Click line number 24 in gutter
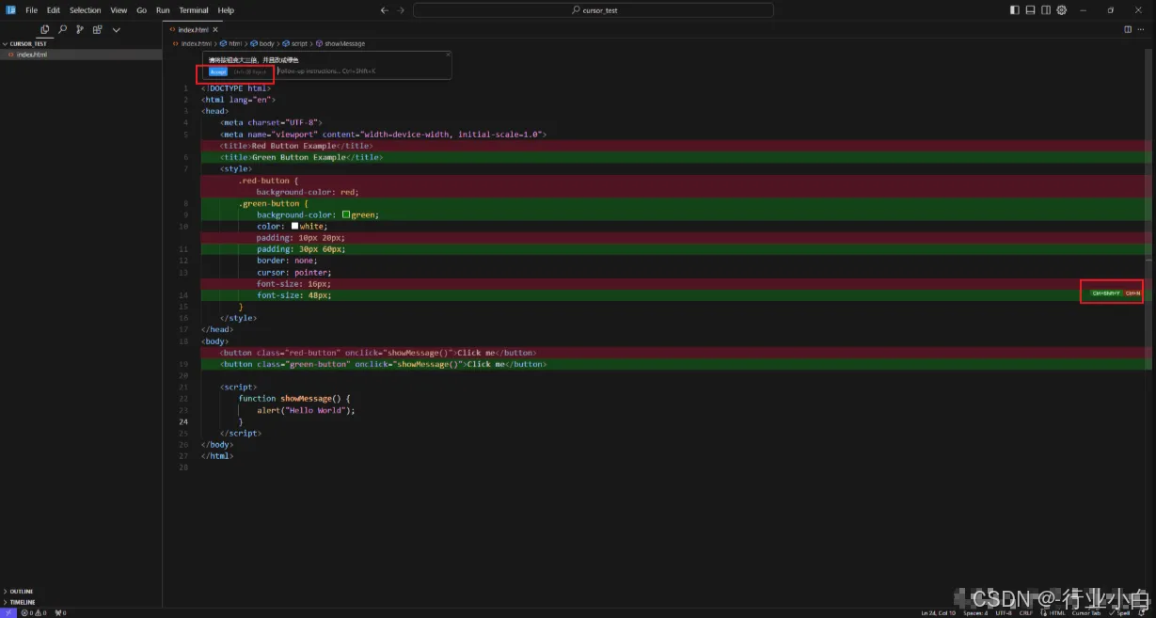The height and width of the screenshot is (618, 1156). 184,421
